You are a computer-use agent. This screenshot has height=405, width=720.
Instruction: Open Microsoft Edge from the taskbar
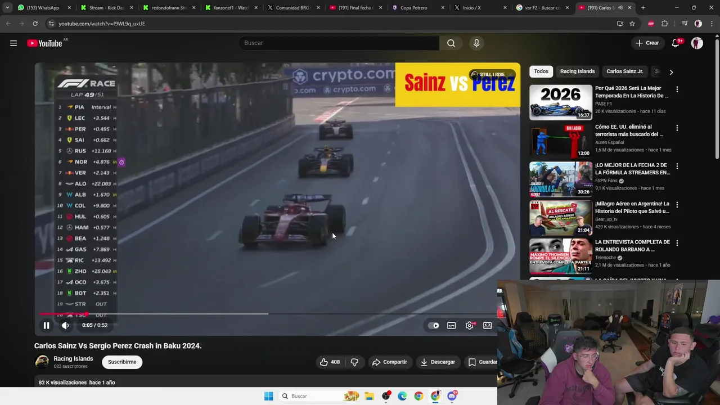click(x=402, y=396)
